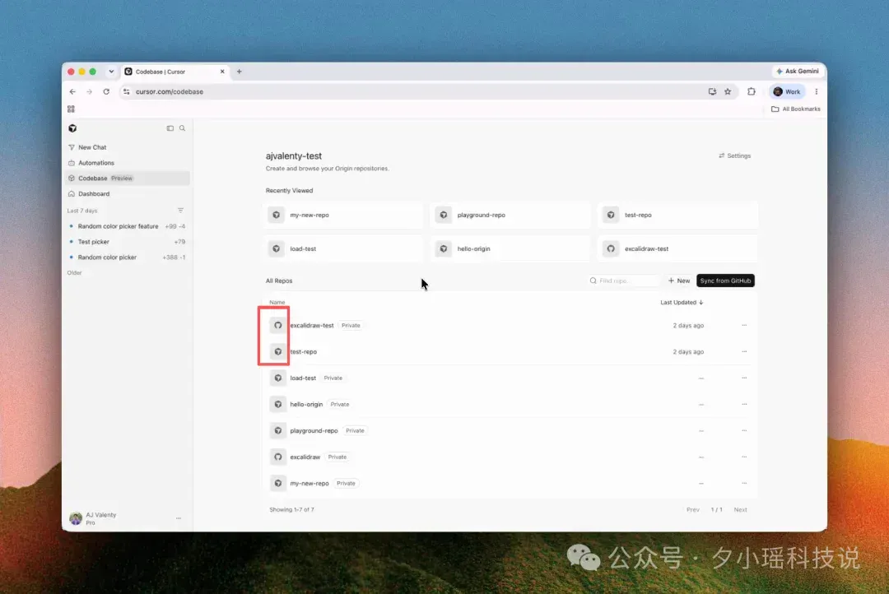The image size is (889, 594).
Task: Sort by Last Updated column
Action: point(682,303)
